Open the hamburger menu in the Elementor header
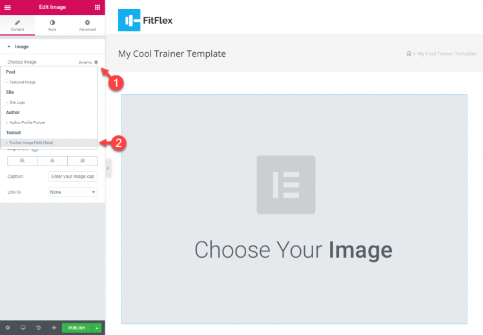This screenshot has width=483, height=335. pos(7,7)
